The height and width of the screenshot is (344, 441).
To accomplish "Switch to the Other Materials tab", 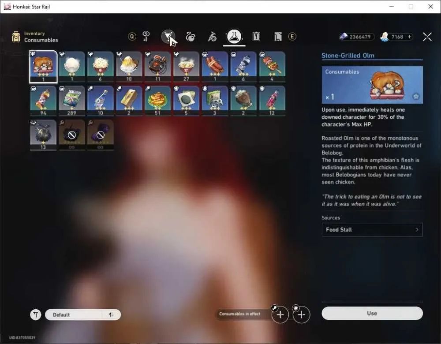I will click(213, 37).
